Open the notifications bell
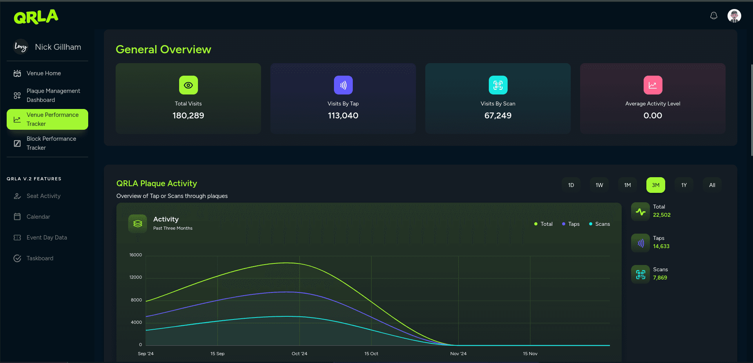 click(714, 16)
